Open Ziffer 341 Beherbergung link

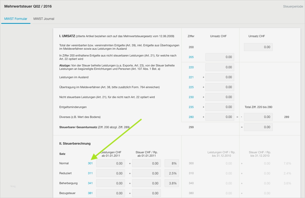(x=90, y=183)
